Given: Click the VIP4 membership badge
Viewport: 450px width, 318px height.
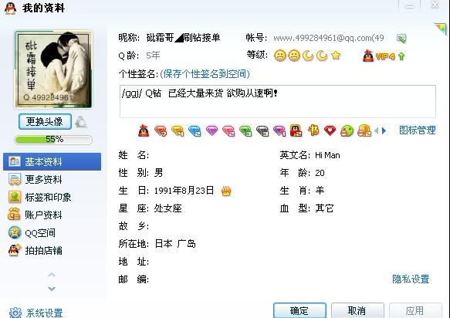Looking at the screenshot, I should click(x=384, y=56).
